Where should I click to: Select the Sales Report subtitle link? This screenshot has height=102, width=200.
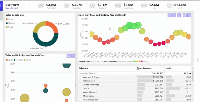click(x=12, y=8)
